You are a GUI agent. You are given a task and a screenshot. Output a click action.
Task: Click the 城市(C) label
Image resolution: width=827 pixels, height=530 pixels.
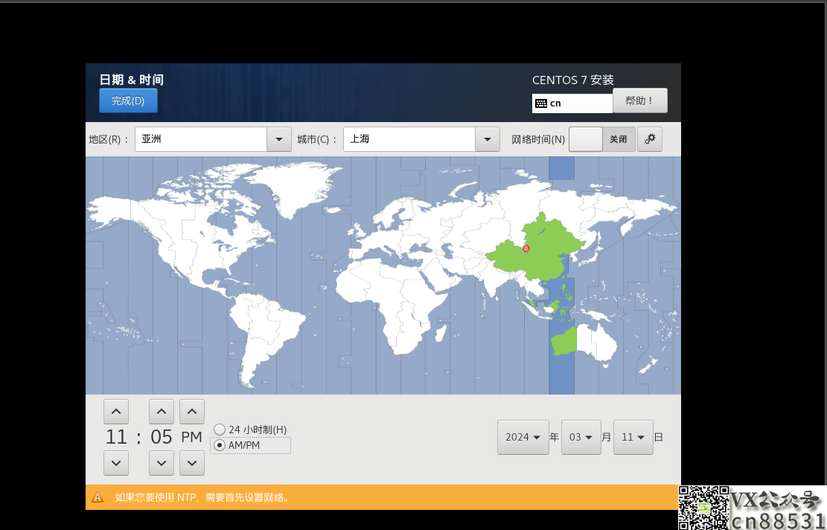coord(316,139)
